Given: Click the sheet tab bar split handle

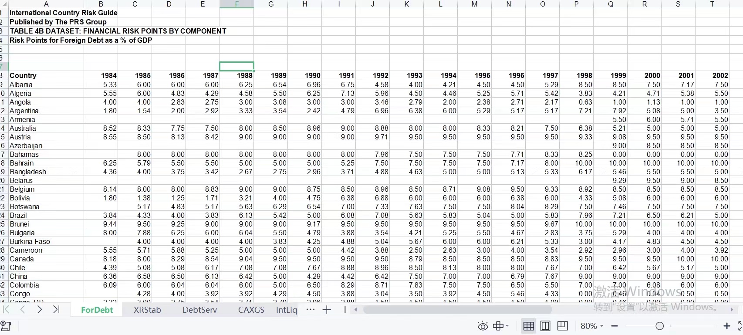Looking at the screenshot, I should 345,310.
